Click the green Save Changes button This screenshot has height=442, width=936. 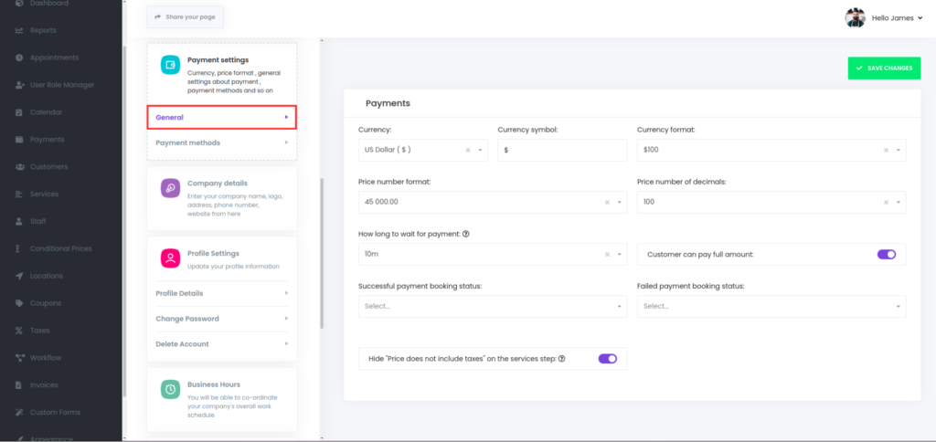[884, 68]
